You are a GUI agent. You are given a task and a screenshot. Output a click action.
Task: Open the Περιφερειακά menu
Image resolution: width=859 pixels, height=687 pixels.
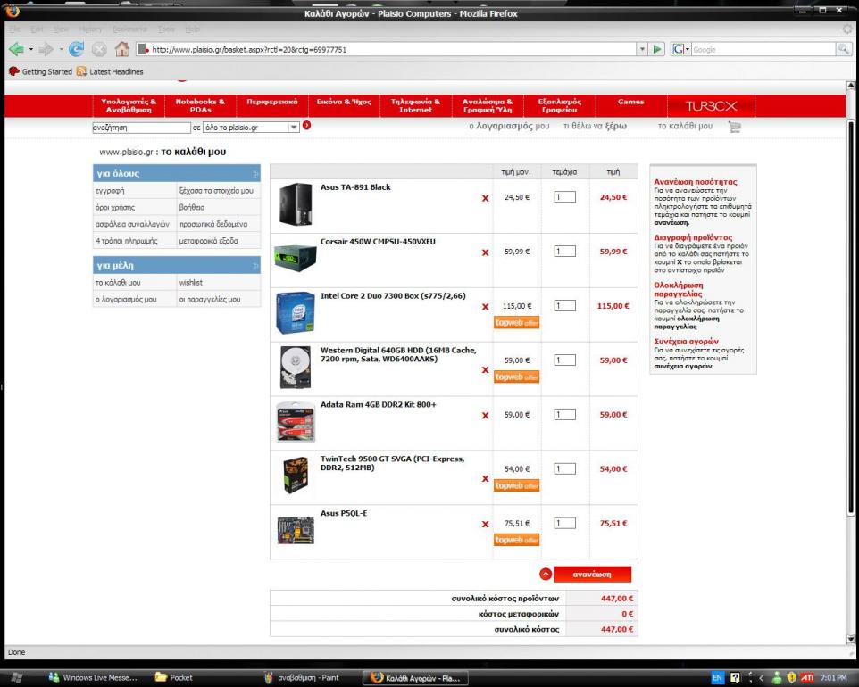(272, 105)
